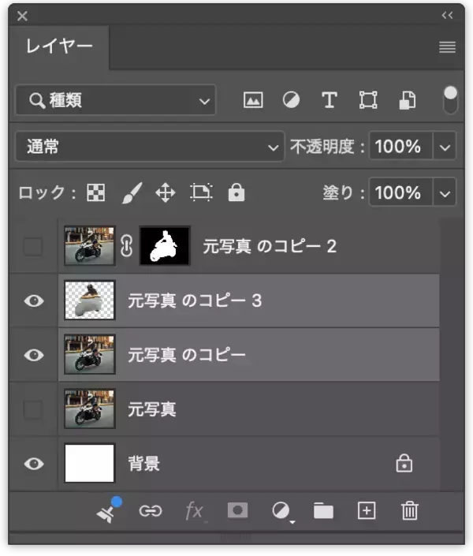Lock image pixels brush icon
473x556 pixels.
pyautogui.click(x=132, y=192)
